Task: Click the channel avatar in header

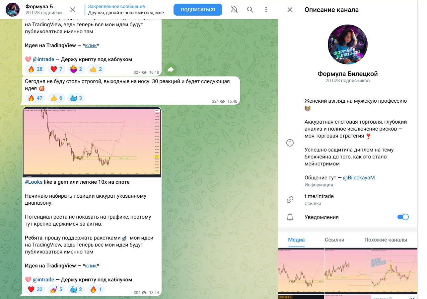Action: click(x=13, y=10)
